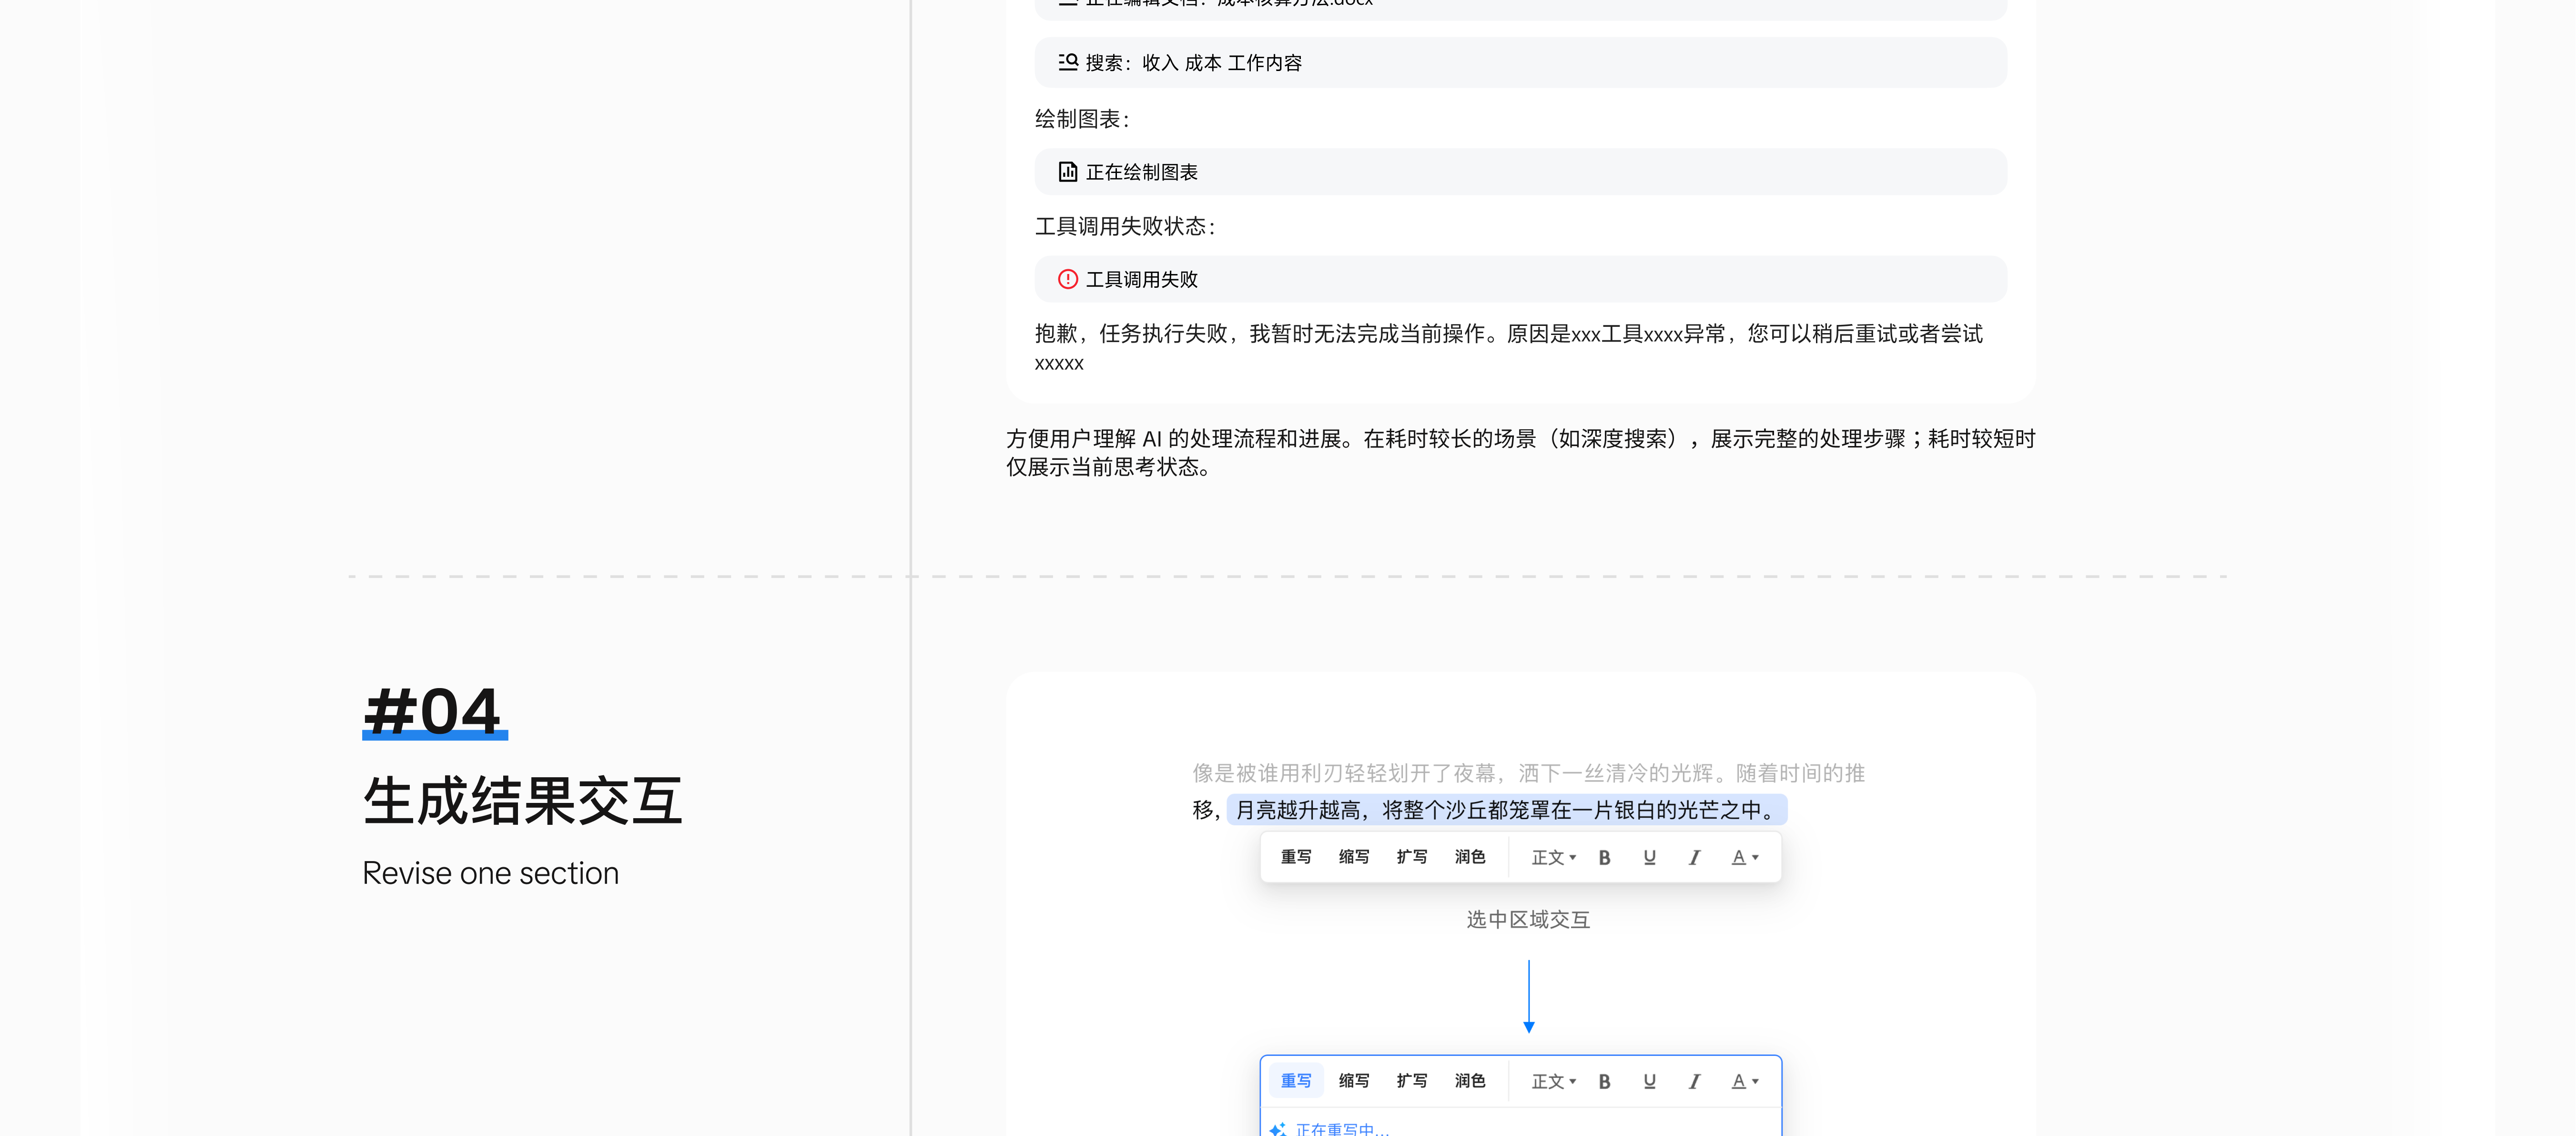Click highlighted 重写 in the lower toolbar
The width and height of the screenshot is (2576, 1136).
1295,1081
